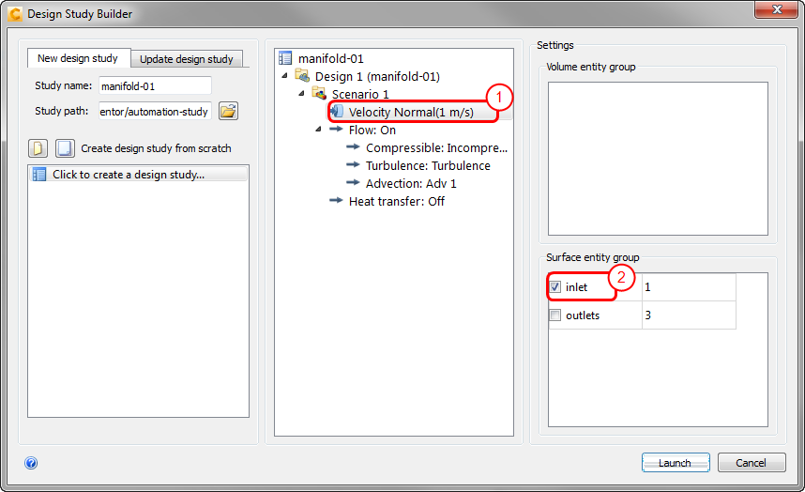Click the Design Study Builder title bar logo
The width and height of the screenshot is (805, 492).
point(15,14)
